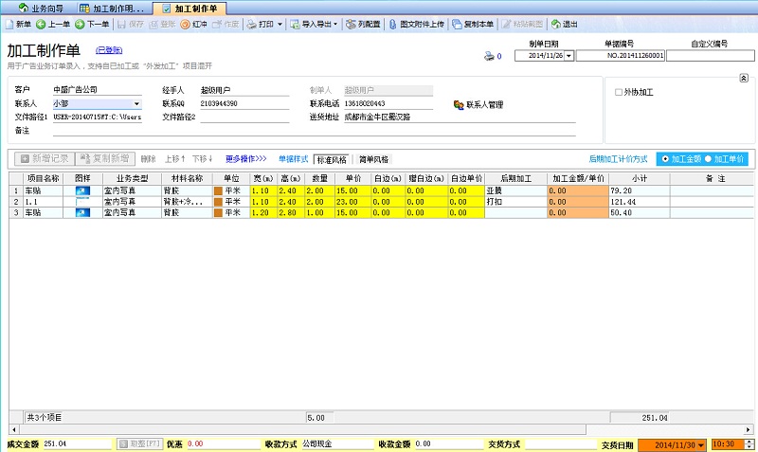Click the 退出 exit icon

coord(555,24)
